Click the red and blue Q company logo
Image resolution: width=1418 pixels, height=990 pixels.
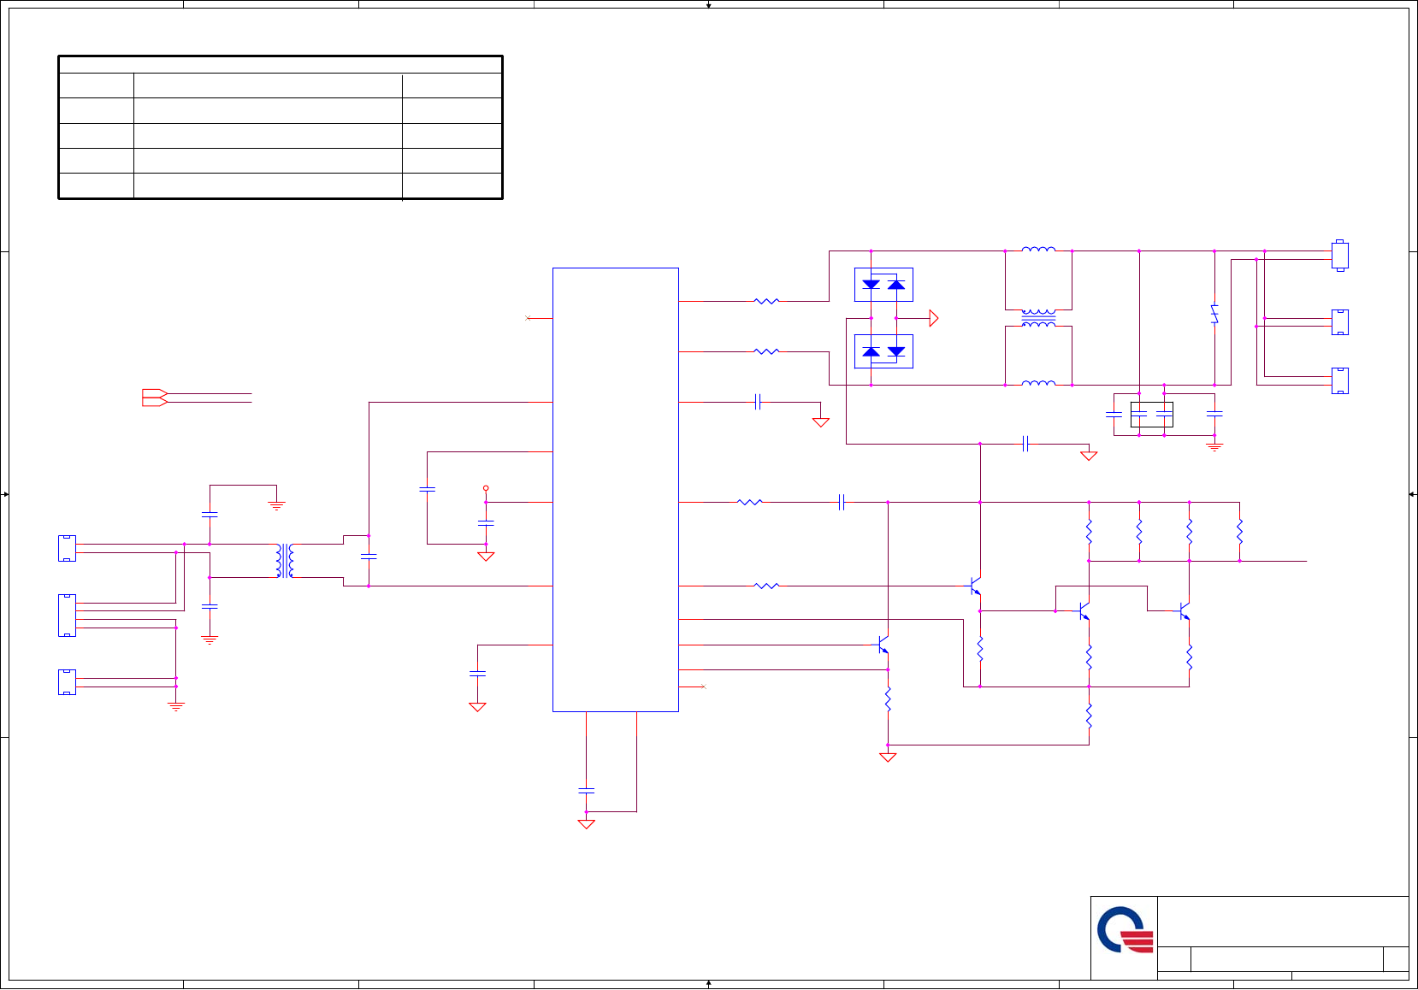[x=1125, y=930]
